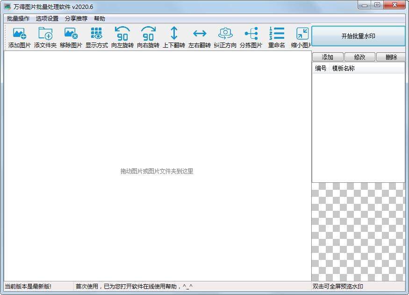Screen dimensions: 409x295
Task: Click the image drop zone labeled 拖动图片或图片文件夹到这里
Action: pos(158,171)
